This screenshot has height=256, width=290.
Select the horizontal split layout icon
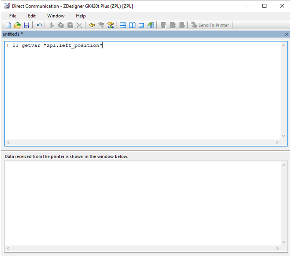pyautogui.click(x=123, y=25)
